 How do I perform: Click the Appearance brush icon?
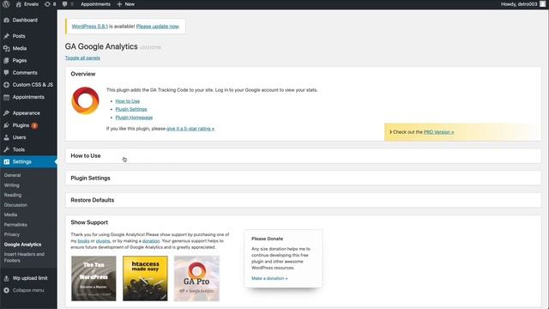(x=6, y=113)
